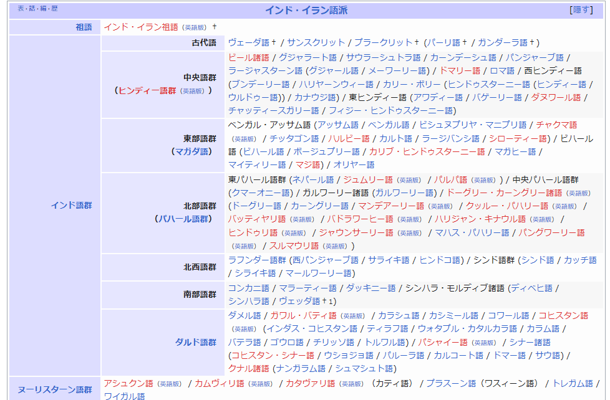Open the ベンガル語 link
The height and width of the screenshot is (400, 610).
click(x=388, y=125)
